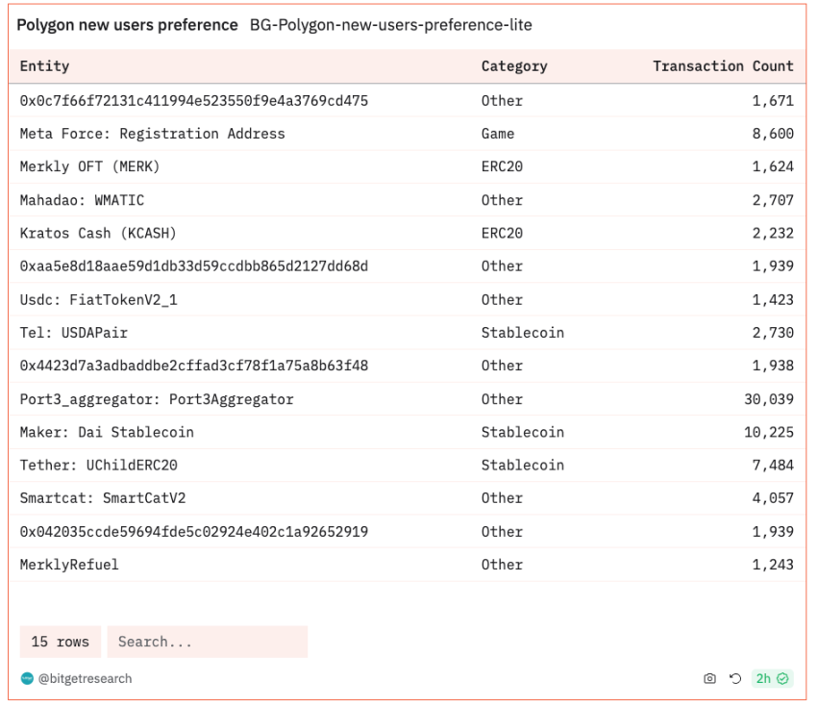Click the 30,039 transaction count value
This screenshot has height=708, width=818.
point(769,399)
